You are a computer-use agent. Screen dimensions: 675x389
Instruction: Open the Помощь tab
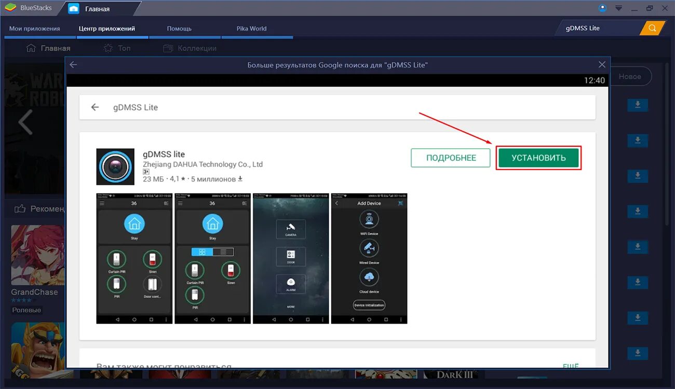179,29
